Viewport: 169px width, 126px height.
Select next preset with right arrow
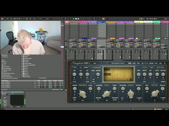[131, 63]
